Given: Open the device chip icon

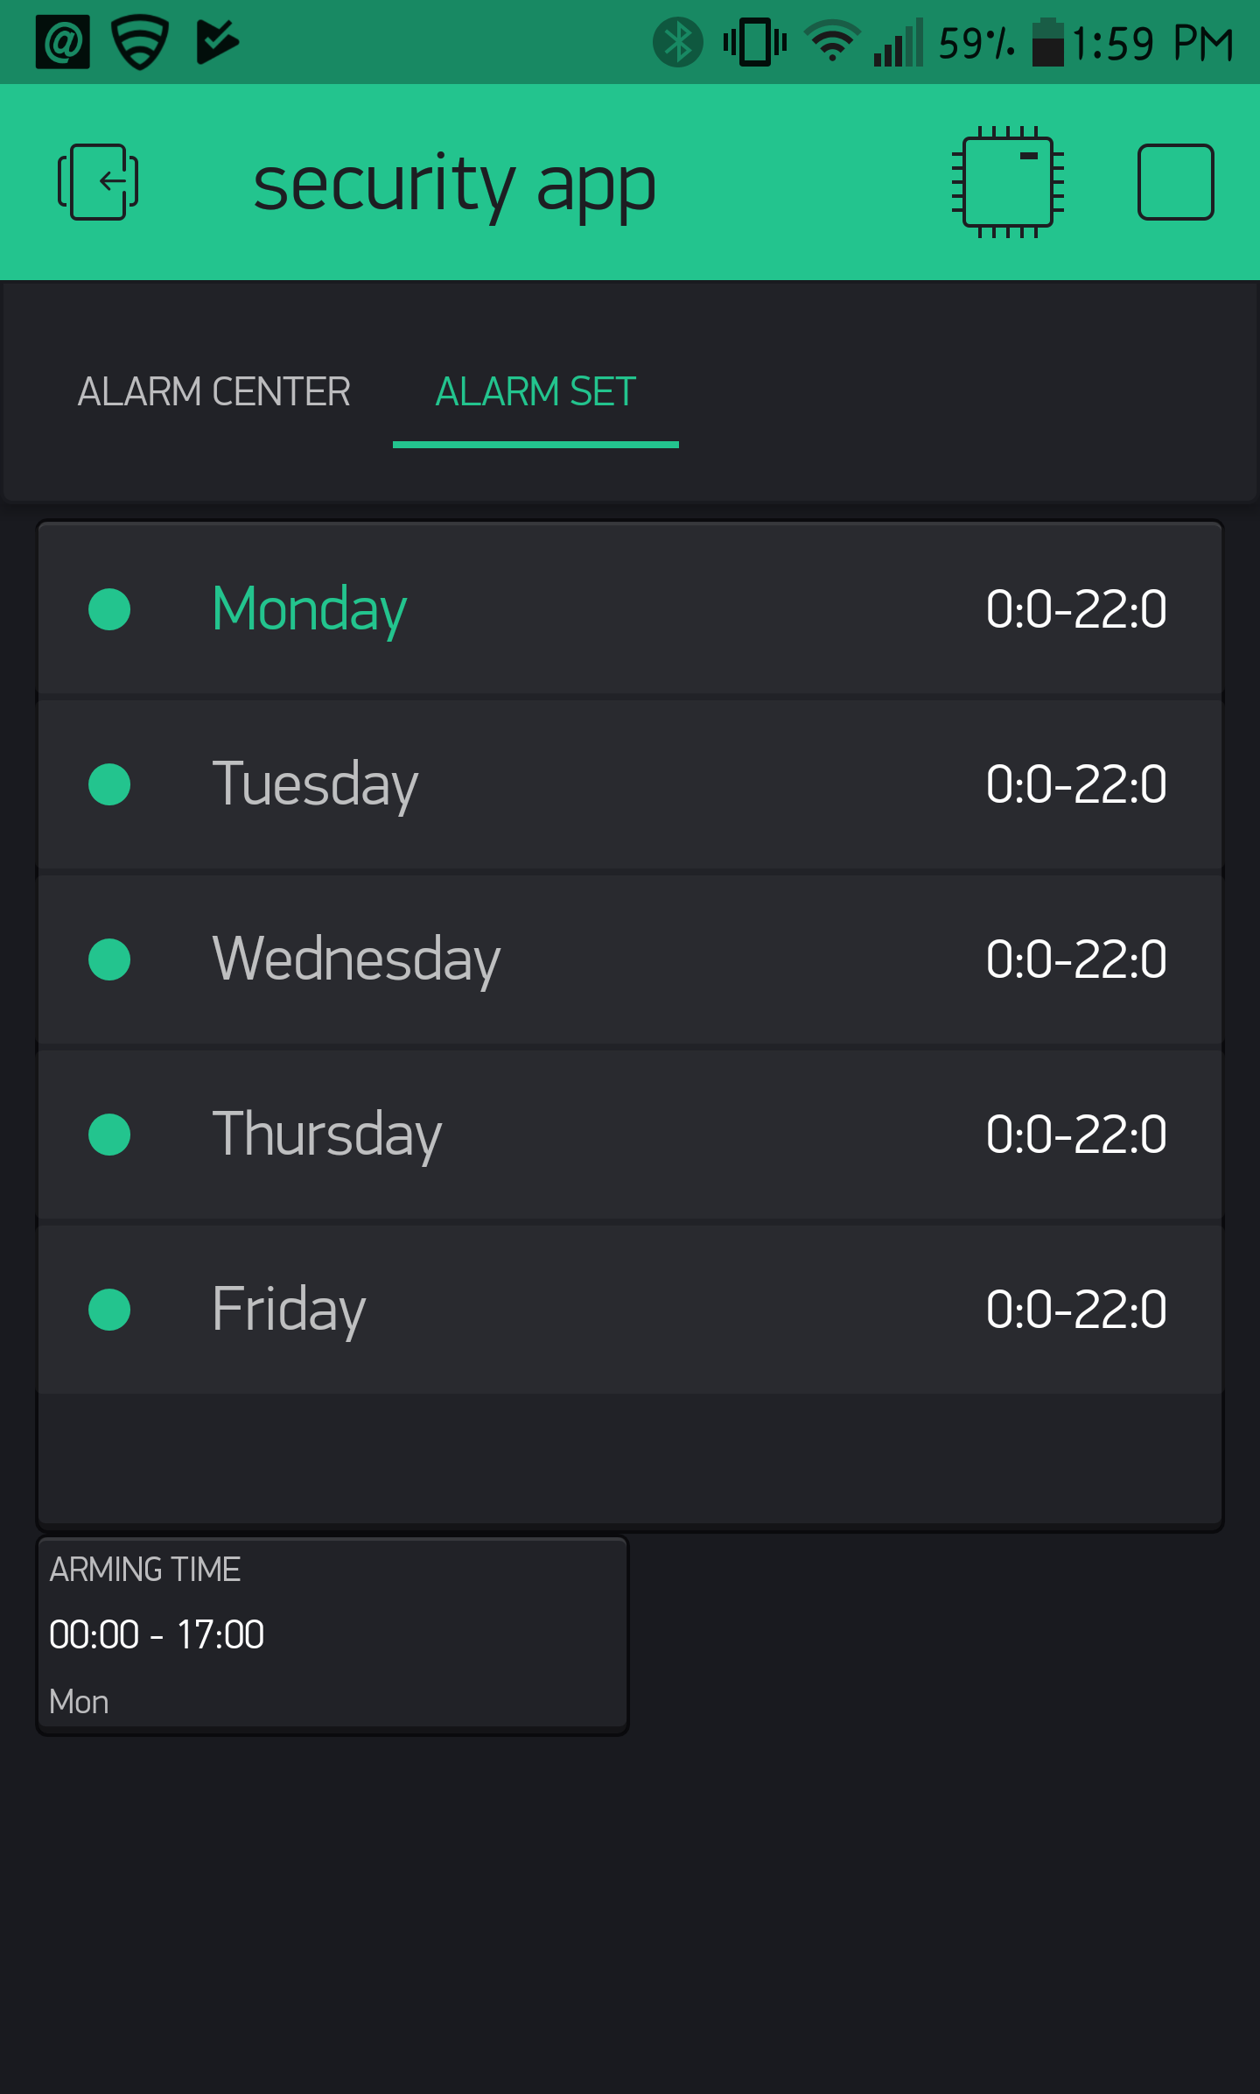Looking at the screenshot, I should 1007,182.
